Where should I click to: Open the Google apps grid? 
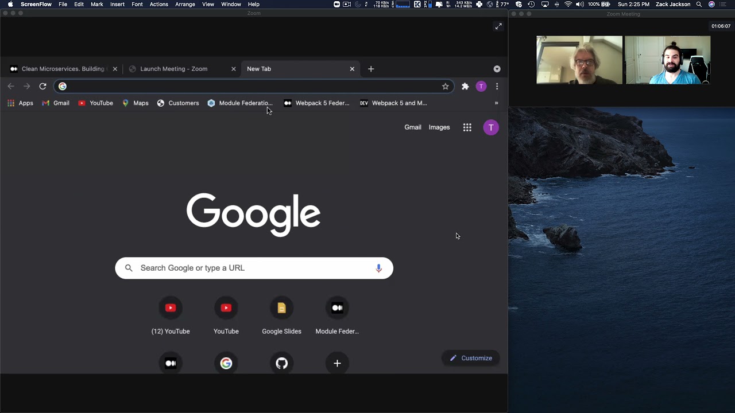[467, 127]
